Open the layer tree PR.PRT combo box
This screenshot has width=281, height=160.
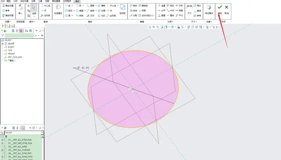24,133
